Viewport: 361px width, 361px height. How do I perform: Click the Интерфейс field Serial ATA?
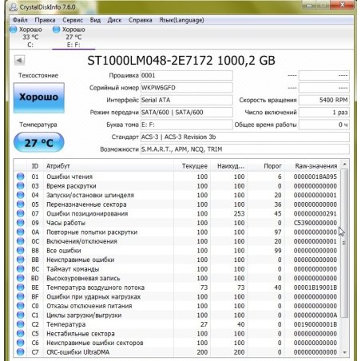coord(187,100)
